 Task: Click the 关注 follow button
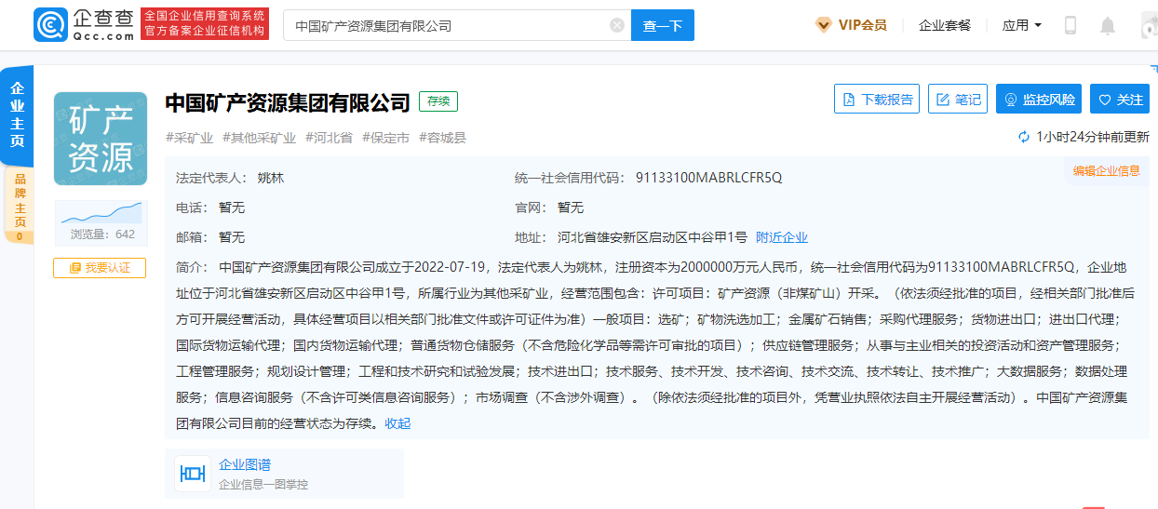1120,100
